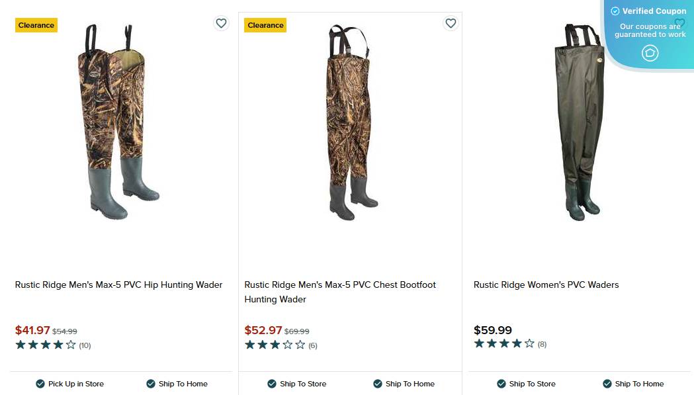Screen dimensions: 694x395
Task: Open Rustic Ridge Men's hip wader product link
Action: 118,285
